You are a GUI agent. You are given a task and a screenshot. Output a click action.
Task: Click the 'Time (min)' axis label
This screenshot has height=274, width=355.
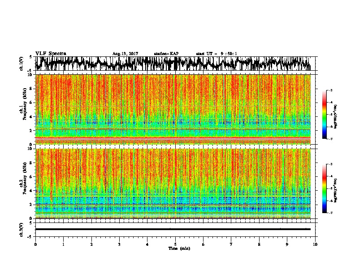[x=179, y=248]
